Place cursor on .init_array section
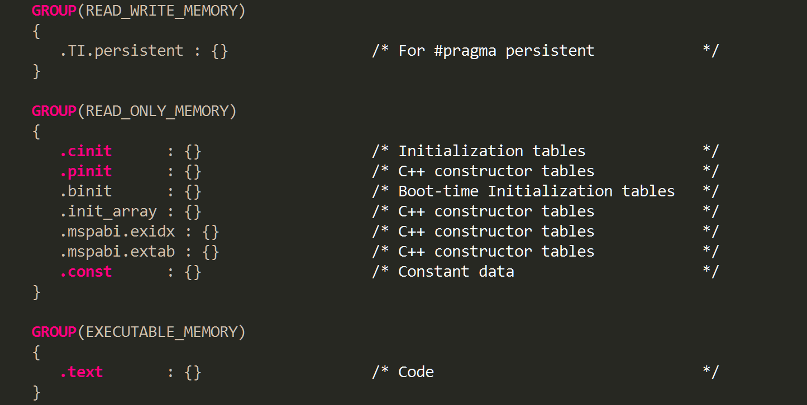Viewport: 807px width, 405px height. pos(108,211)
